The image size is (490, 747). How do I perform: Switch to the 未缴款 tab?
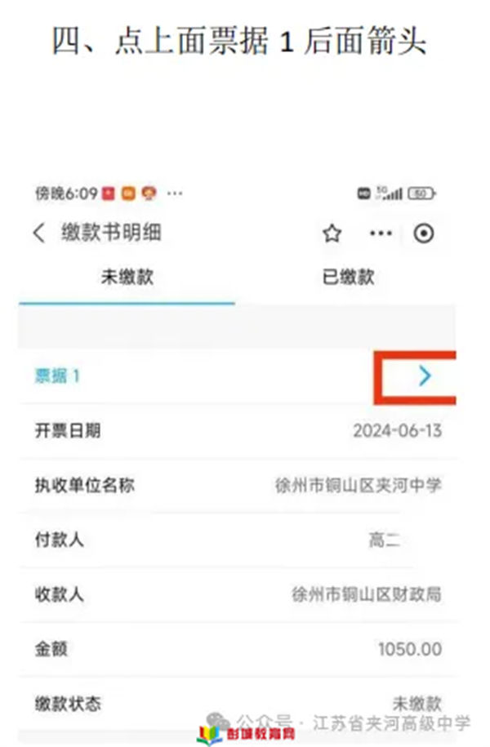(x=127, y=278)
